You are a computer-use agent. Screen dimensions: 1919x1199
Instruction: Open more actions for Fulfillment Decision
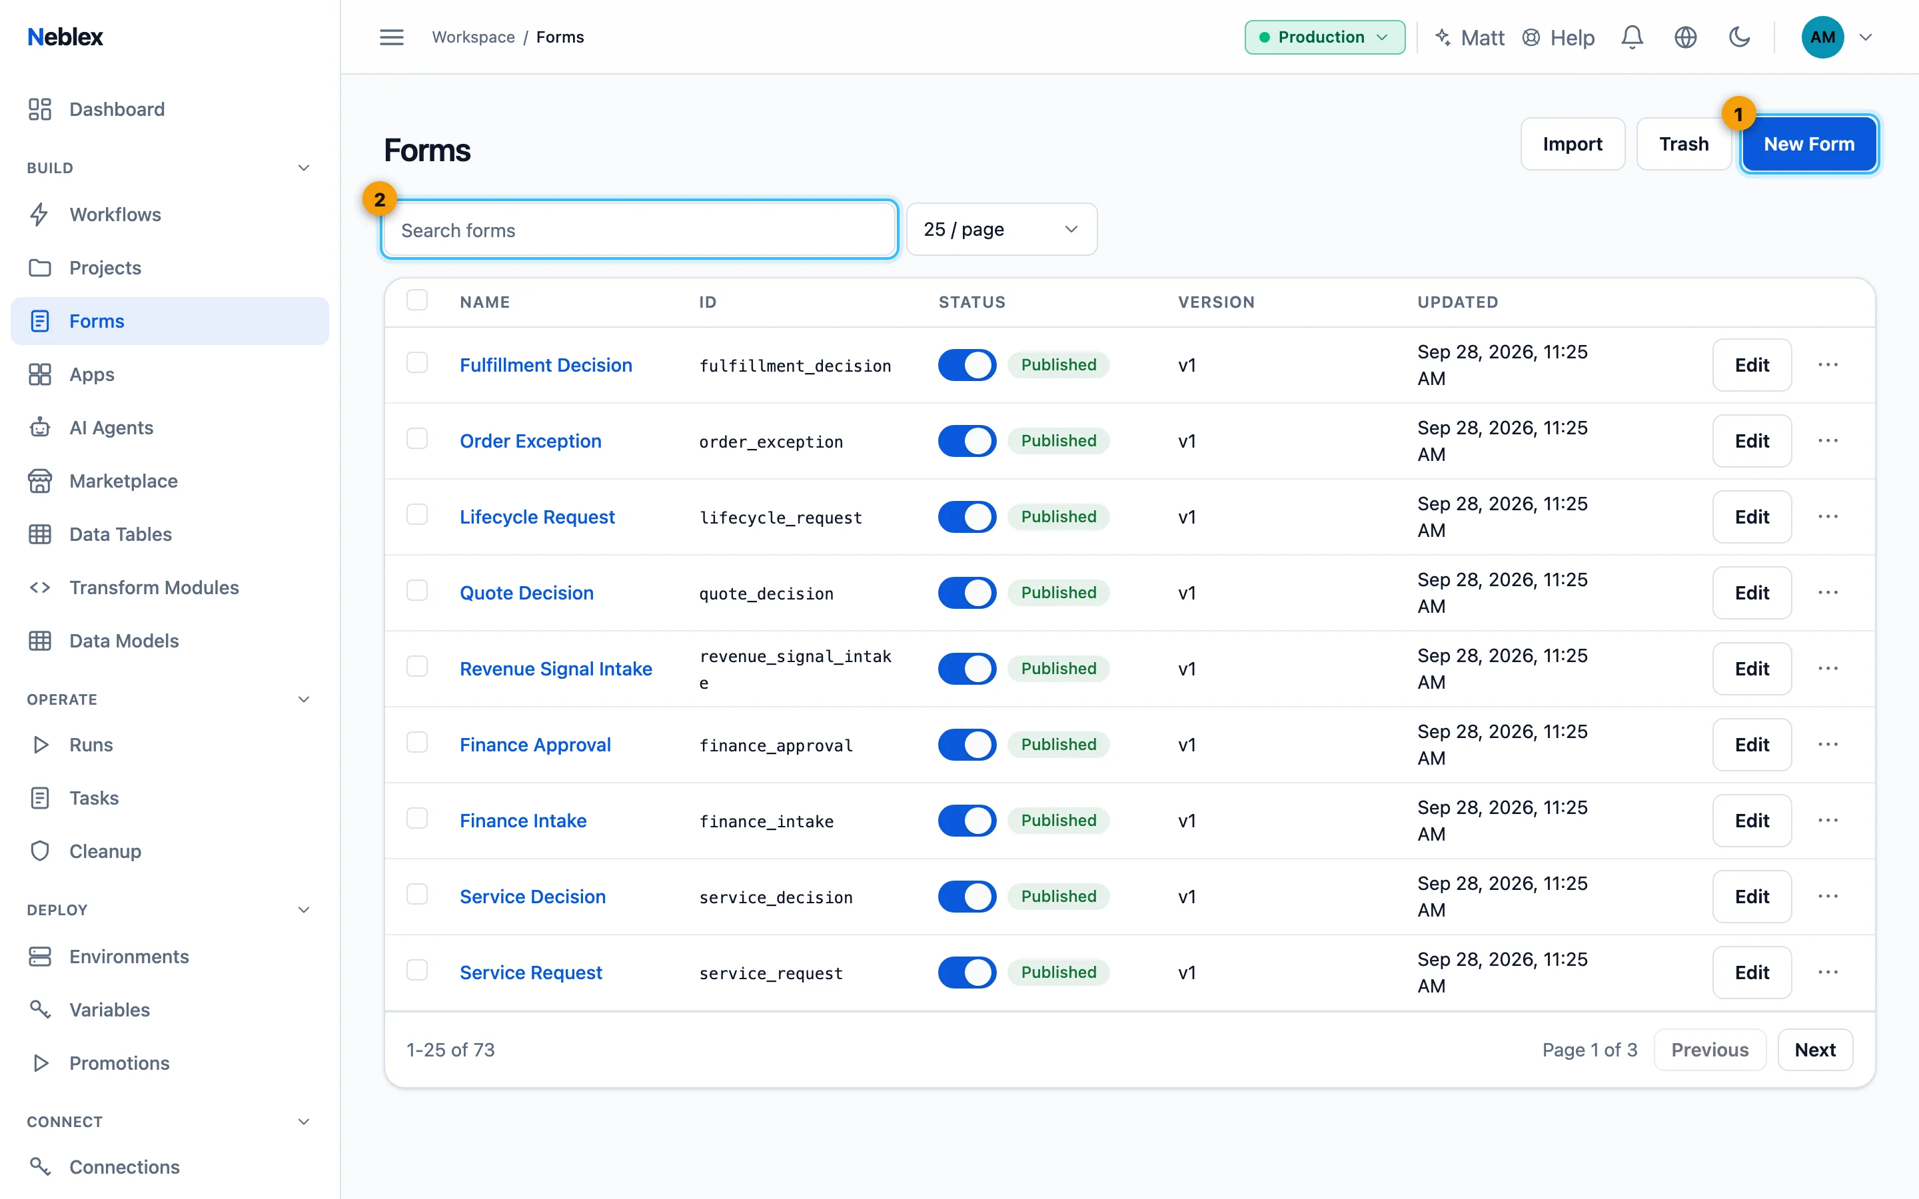(1828, 365)
